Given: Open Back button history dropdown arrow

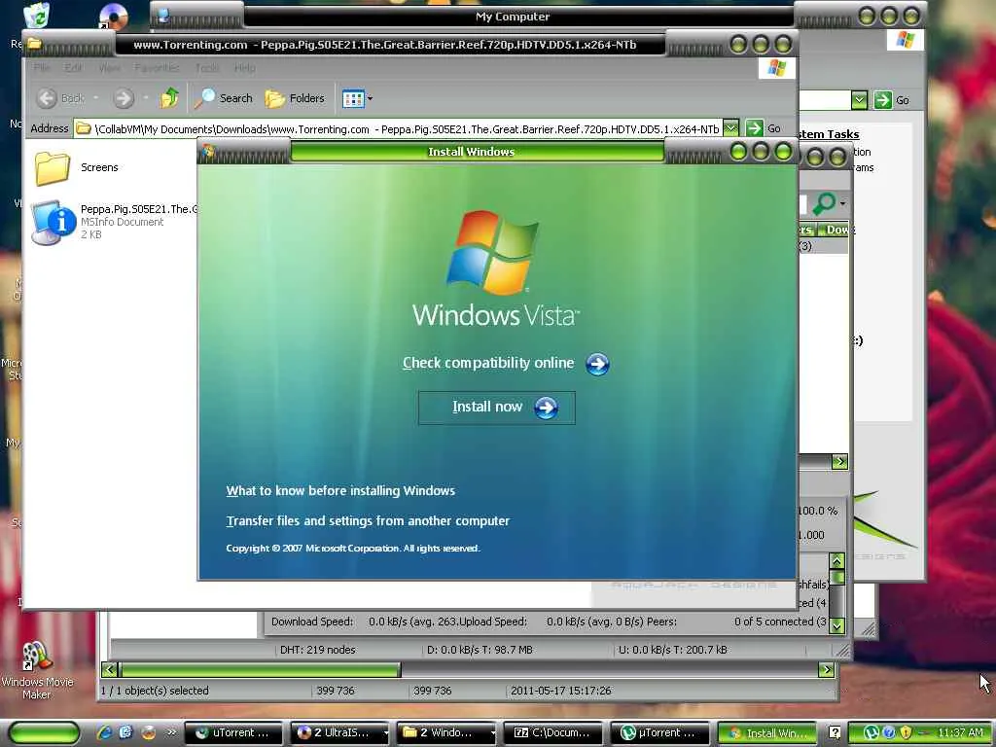Looking at the screenshot, I should click(x=96, y=98).
